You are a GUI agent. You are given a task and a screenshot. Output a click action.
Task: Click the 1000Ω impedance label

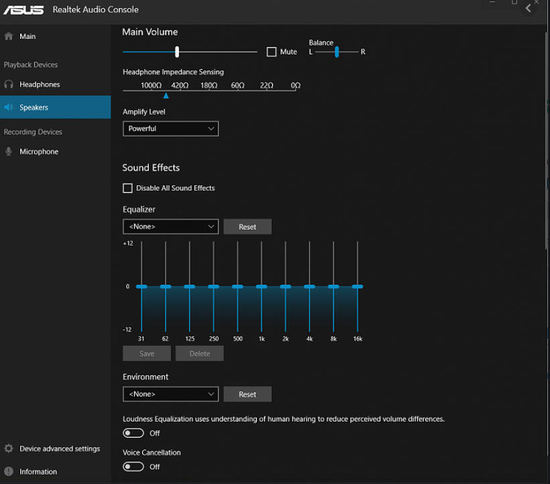(151, 85)
